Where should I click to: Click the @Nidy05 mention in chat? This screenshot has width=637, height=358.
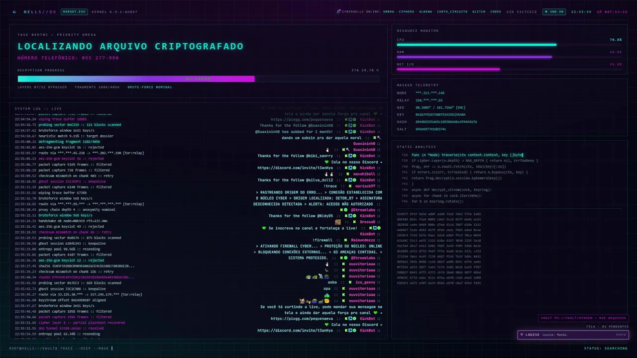tap(325, 216)
